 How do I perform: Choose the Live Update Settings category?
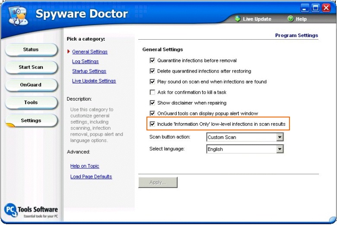click(94, 81)
